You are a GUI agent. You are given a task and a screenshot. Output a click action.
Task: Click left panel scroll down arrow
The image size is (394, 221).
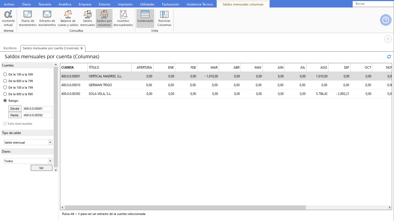pos(56,170)
